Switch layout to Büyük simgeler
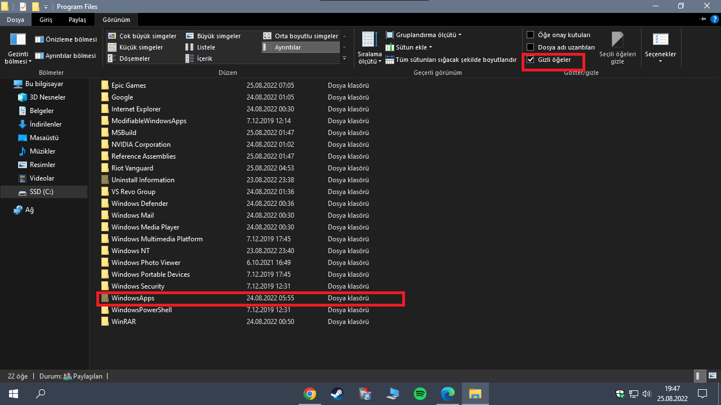Viewport: 721px width, 405px height. pos(213,36)
